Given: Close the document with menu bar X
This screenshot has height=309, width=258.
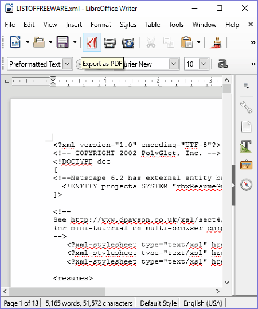Looking at the screenshot, I should tap(251, 24).
